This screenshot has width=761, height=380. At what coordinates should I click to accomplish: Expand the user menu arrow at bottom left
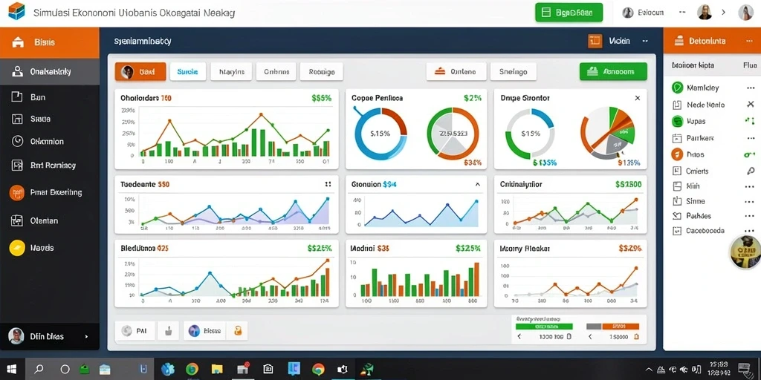pyautogui.click(x=86, y=336)
